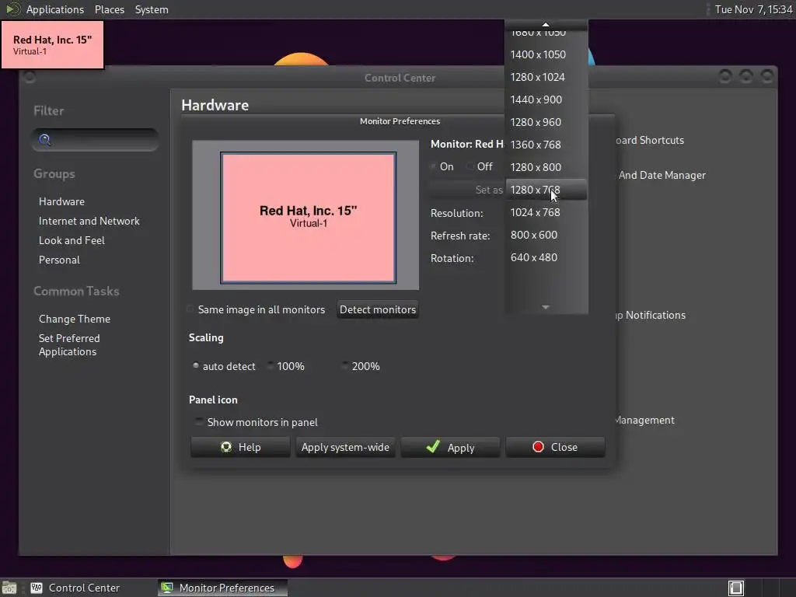Click the clock showing Tue Nov 7
The image size is (796, 597).
point(753,9)
